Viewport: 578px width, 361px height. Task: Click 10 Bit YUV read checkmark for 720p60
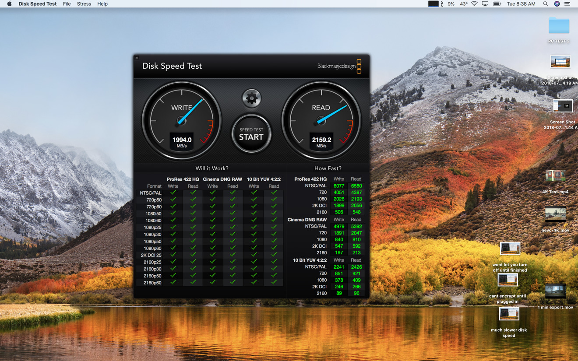[x=274, y=207]
